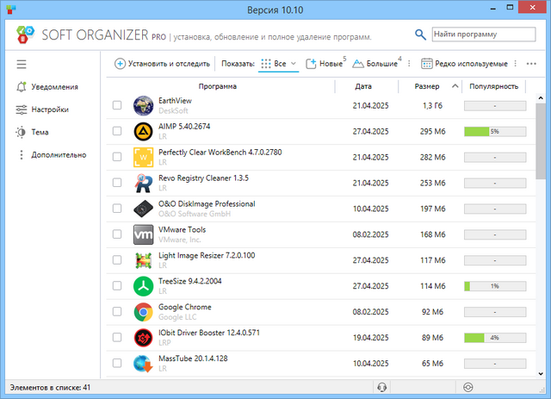551x399 pixels.
Task: Click the Google Chrome program icon
Action: point(144,312)
